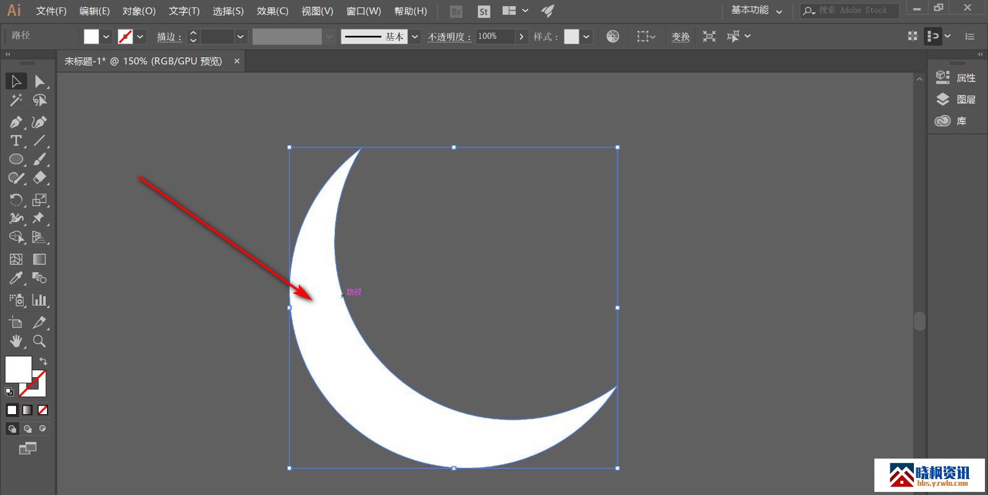Select the Magic Wand tool
This screenshot has width=988, height=495.
click(x=15, y=100)
